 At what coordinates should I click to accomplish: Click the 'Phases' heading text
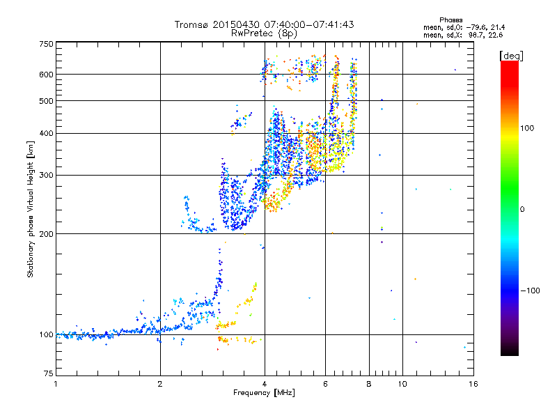coord(450,20)
